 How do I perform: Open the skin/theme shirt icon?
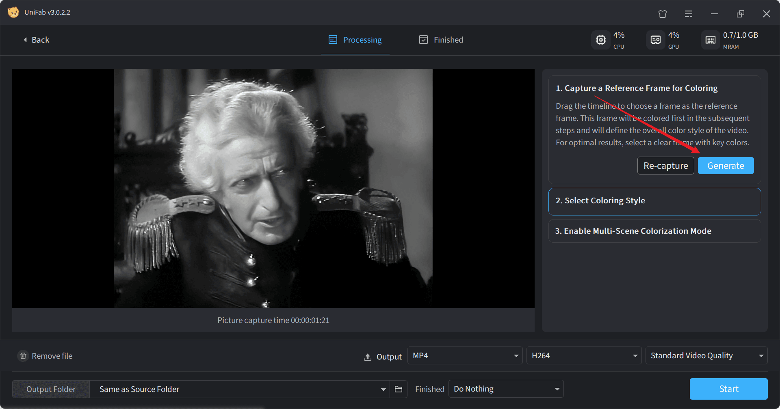click(663, 14)
